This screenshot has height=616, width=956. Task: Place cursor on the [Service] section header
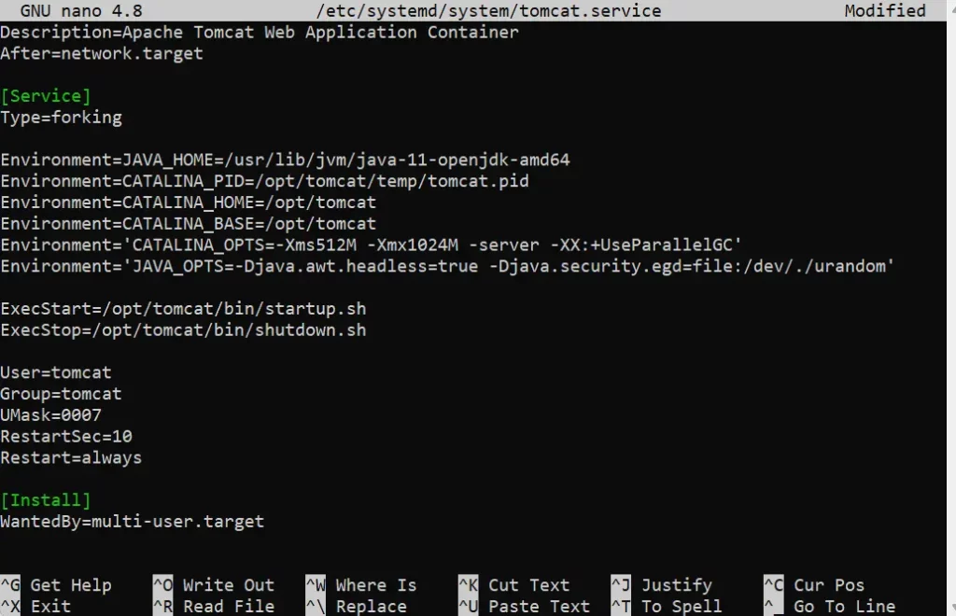46,96
